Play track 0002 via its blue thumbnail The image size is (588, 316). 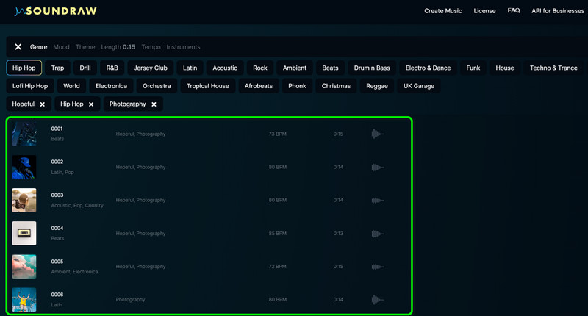point(24,167)
